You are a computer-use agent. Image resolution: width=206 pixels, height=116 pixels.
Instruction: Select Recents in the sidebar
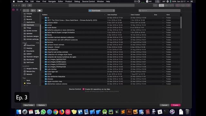coord(29,19)
